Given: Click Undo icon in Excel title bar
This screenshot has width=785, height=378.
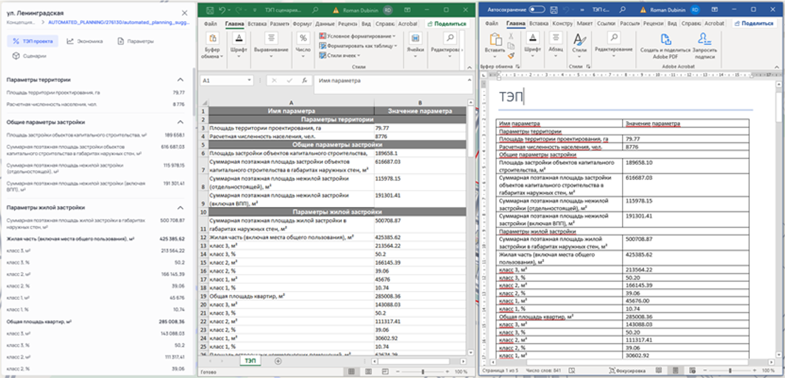Looking at the screenshot, I should pos(222,10).
